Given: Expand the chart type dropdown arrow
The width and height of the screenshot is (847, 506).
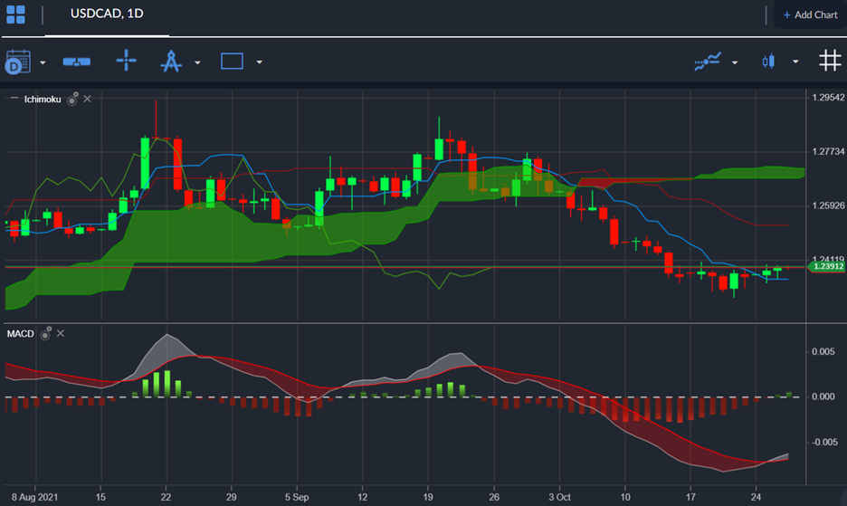Looking at the screenshot, I should (x=795, y=62).
